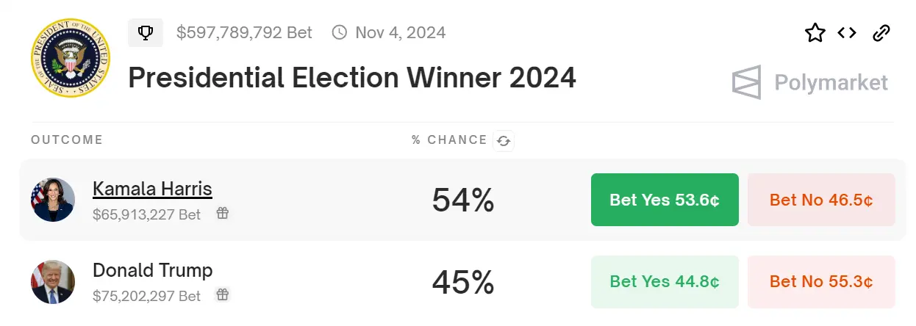
Task: Click the presidential seal image
Action: pos(71,59)
